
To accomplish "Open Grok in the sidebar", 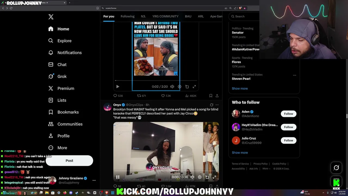I will pos(57,76).
